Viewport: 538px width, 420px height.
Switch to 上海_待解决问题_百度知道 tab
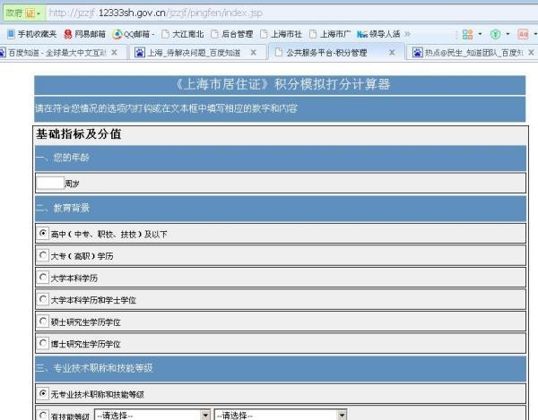[194, 53]
